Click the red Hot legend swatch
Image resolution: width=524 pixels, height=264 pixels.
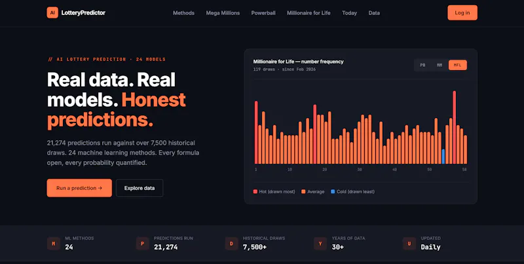(255, 191)
